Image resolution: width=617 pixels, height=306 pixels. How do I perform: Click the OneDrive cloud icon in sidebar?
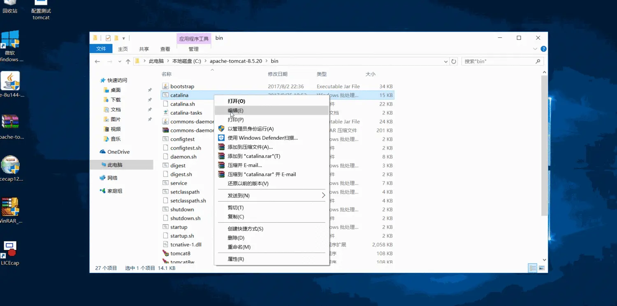(103, 152)
